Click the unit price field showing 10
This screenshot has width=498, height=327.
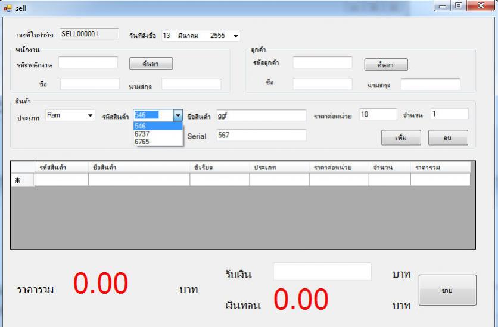tap(378, 114)
